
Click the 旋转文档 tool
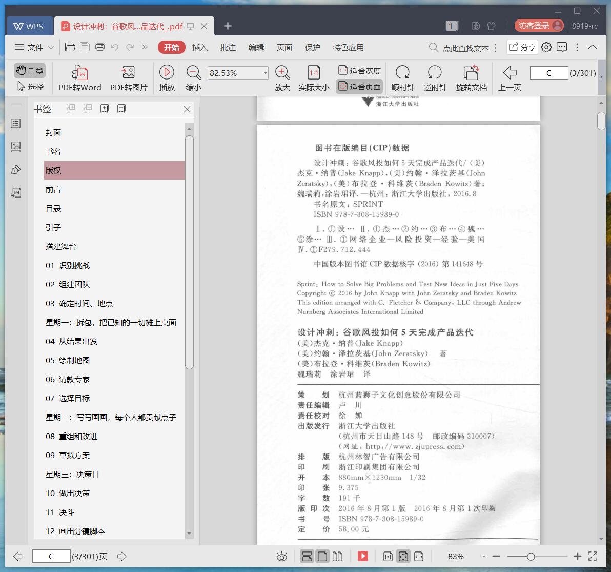[x=472, y=78]
